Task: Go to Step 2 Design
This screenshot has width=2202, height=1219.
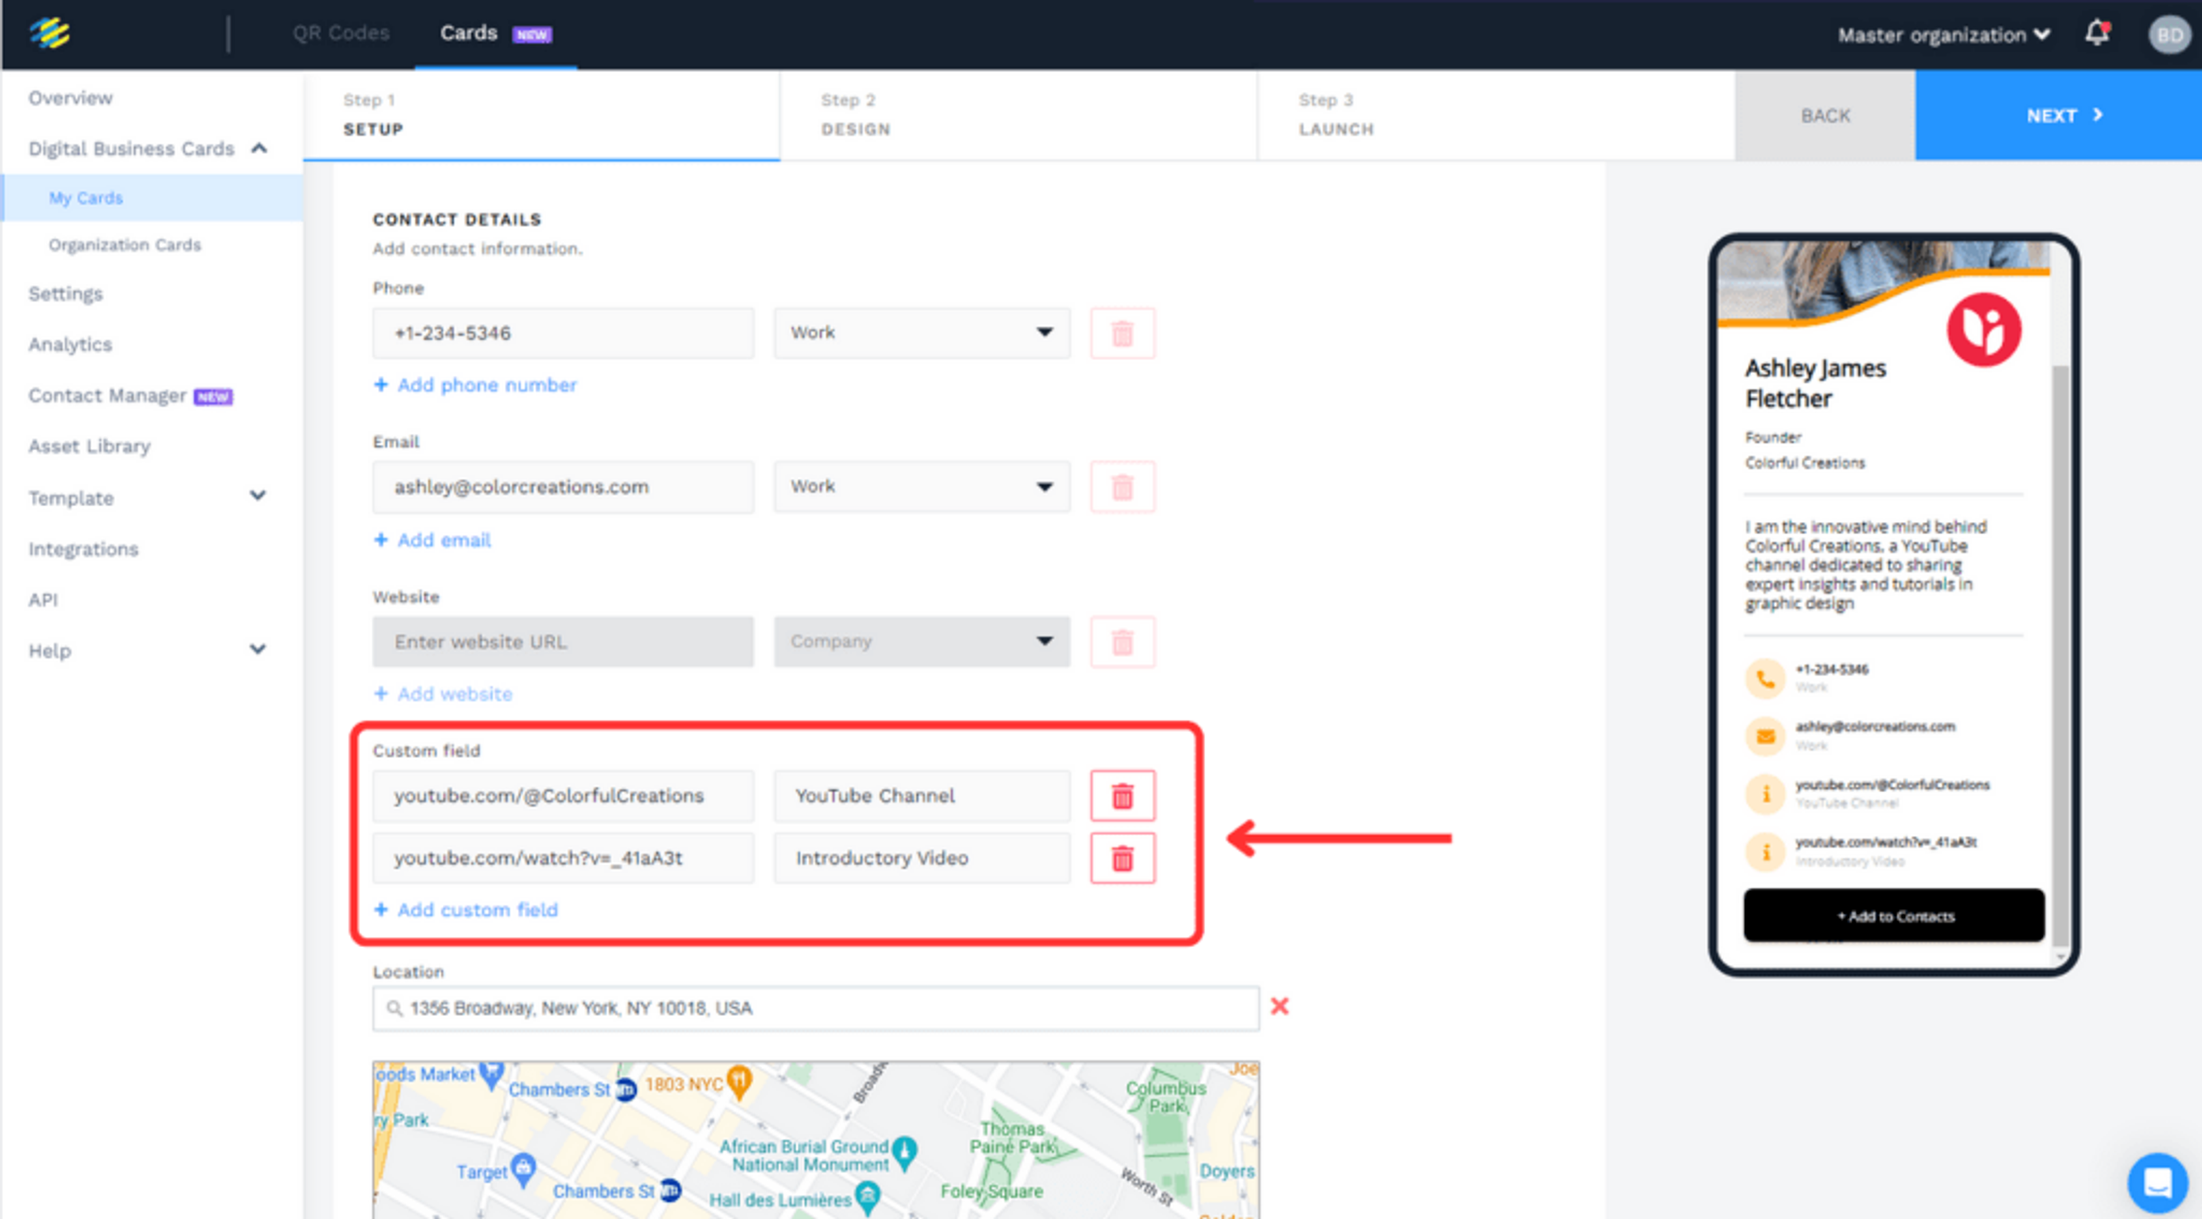Action: click(x=1018, y=115)
